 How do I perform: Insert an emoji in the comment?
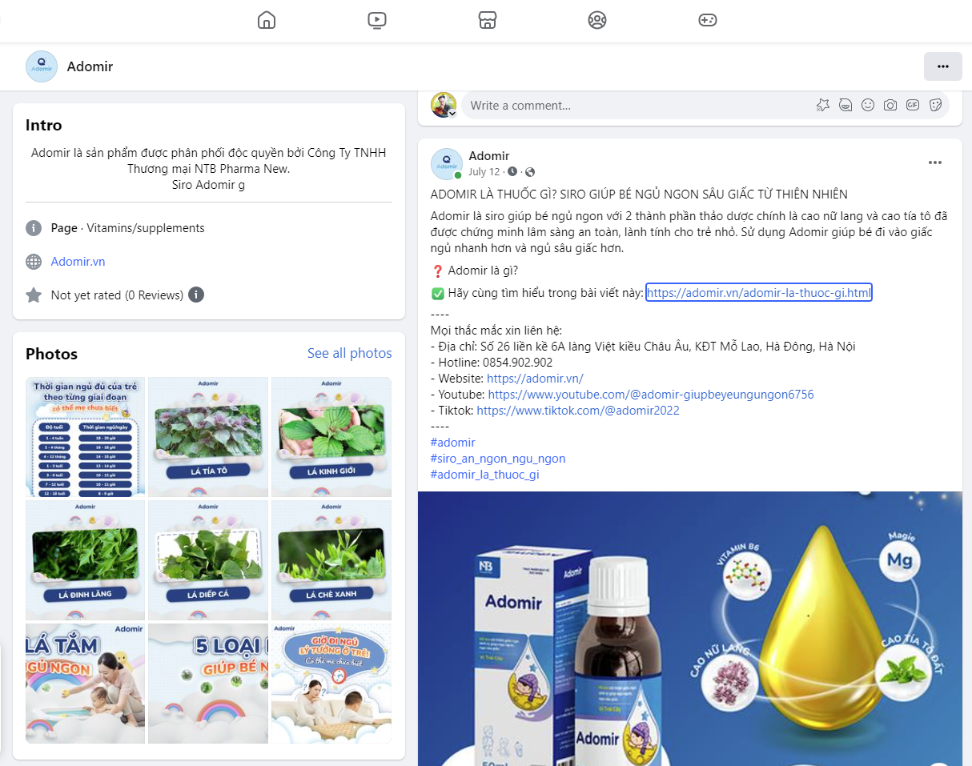[867, 105]
